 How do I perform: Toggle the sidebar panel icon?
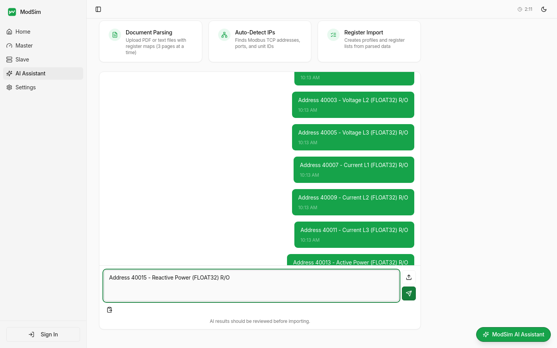[98, 9]
